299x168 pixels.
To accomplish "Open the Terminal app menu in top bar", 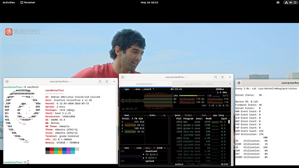I will (28, 3).
